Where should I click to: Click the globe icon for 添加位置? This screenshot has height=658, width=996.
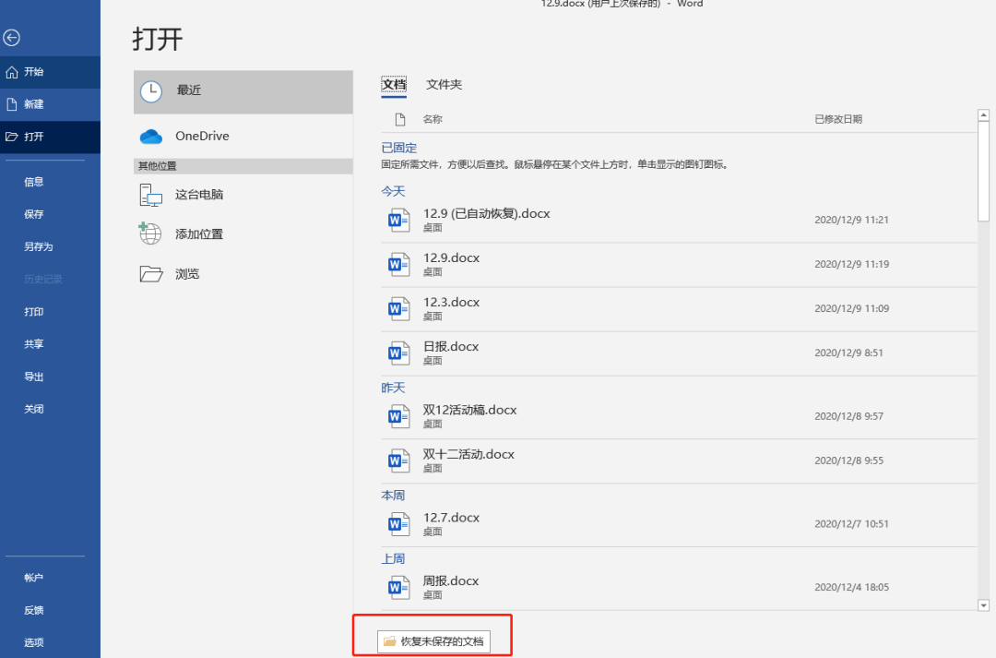coord(150,233)
